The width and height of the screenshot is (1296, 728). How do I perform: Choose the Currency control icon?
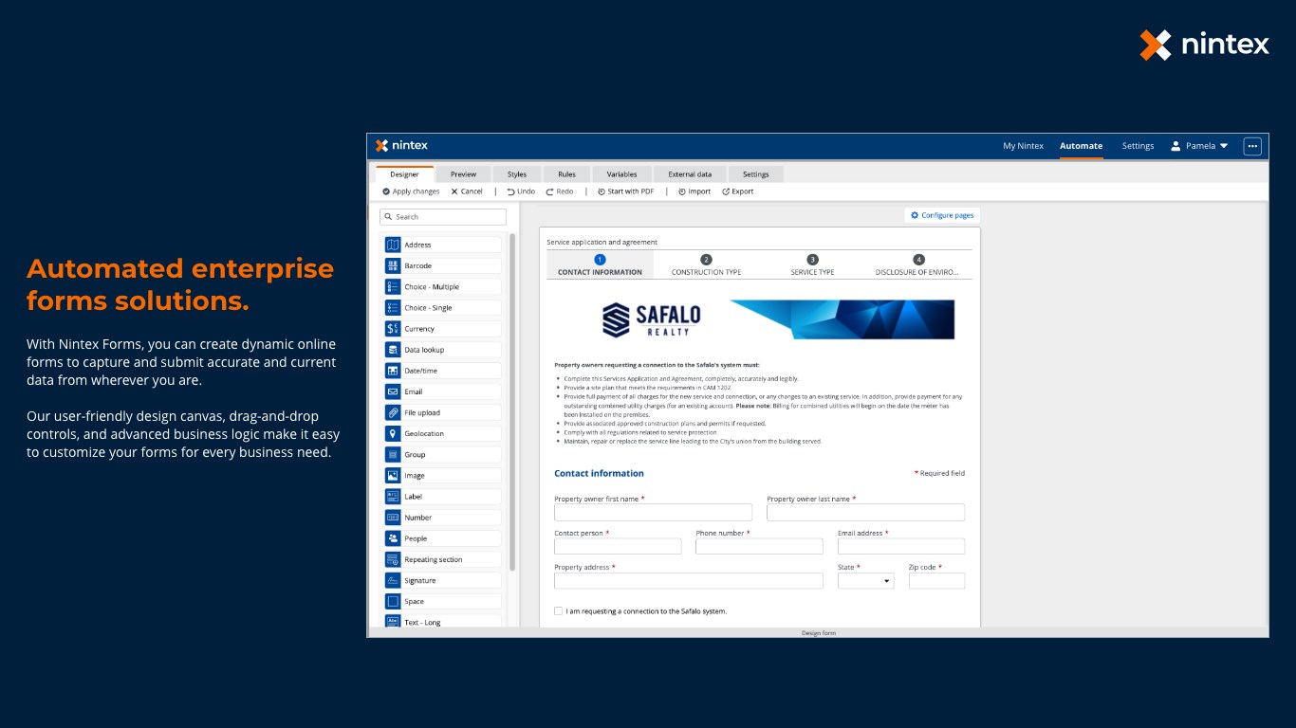point(393,328)
